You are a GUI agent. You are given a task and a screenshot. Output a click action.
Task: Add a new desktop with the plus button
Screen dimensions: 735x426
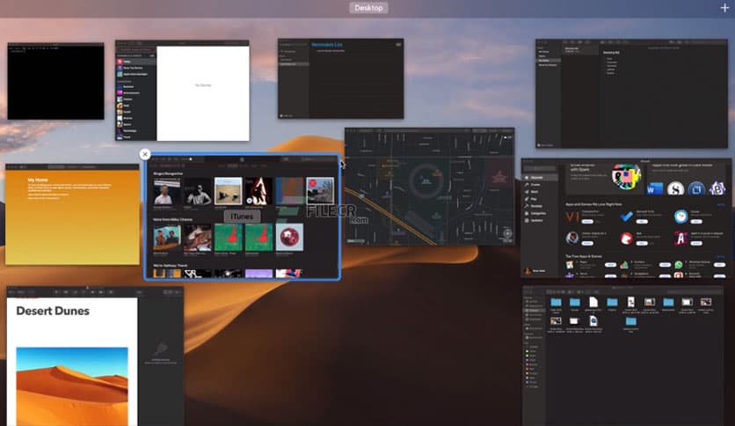coord(724,8)
